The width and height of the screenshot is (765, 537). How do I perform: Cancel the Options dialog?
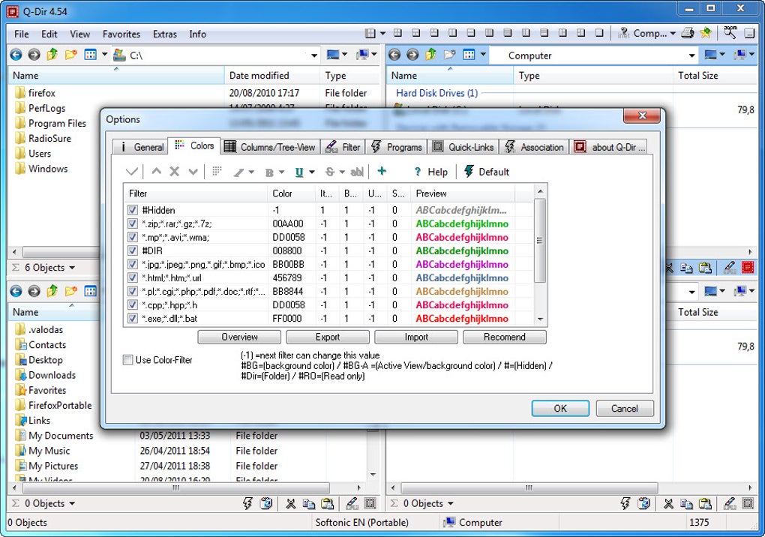(x=625, y=408)
